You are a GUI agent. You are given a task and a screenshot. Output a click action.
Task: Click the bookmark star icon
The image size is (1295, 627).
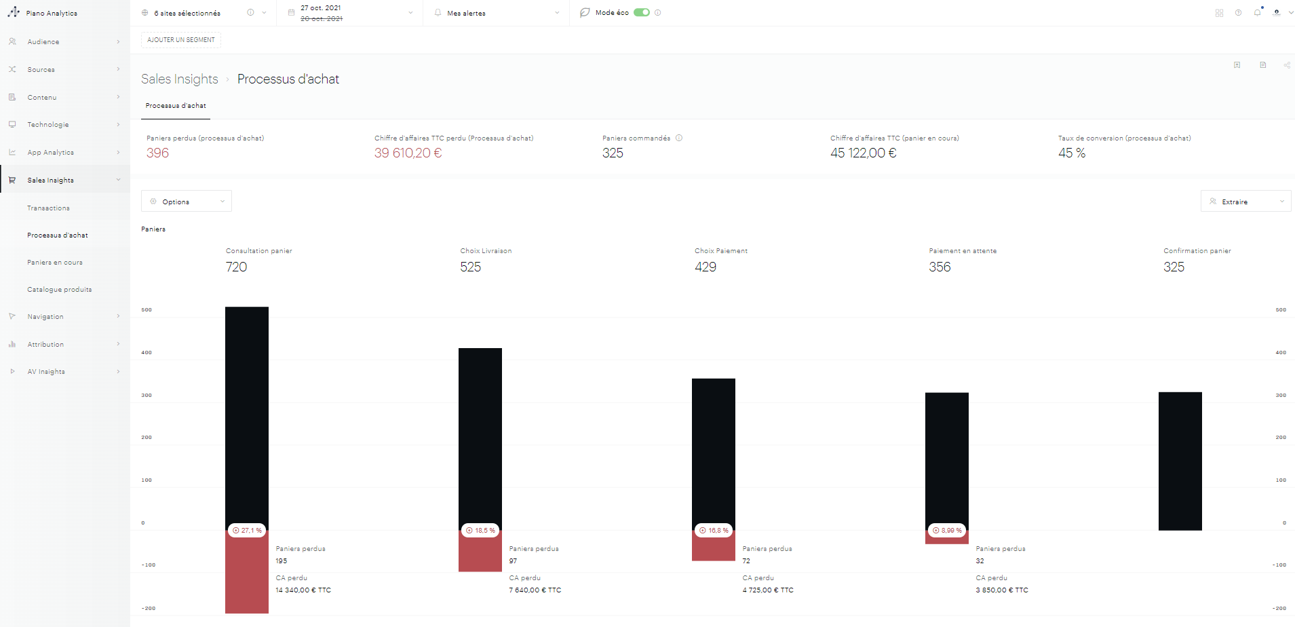[x=1237, y=65]
